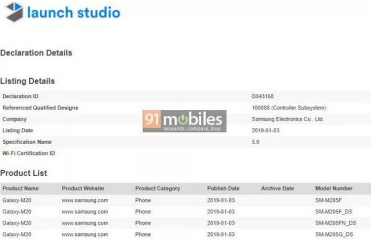Select Galaxy-M20 in the SM-M205FN_DS row
Screen dimensions: 372x240
17,223
